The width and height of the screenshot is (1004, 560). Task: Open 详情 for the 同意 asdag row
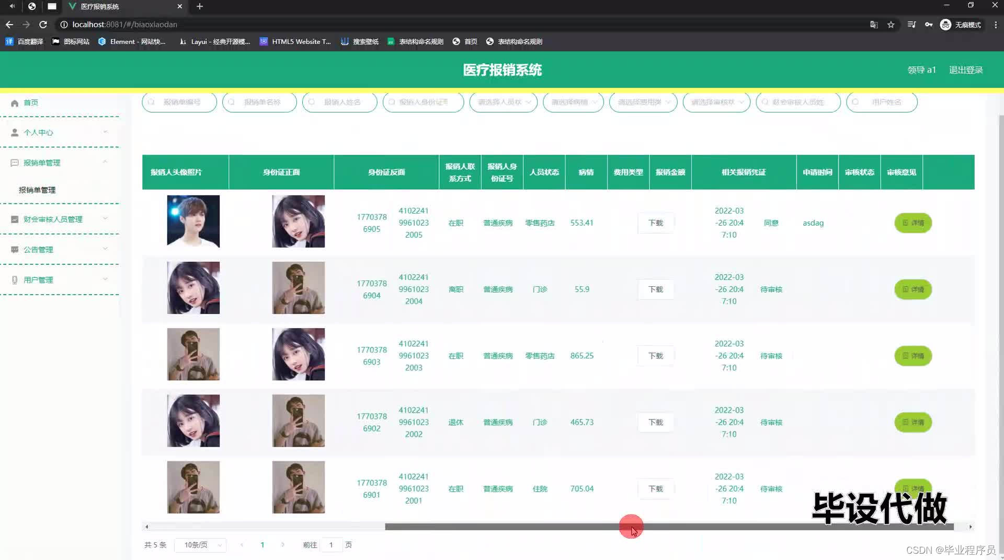(x=913, y=223)
